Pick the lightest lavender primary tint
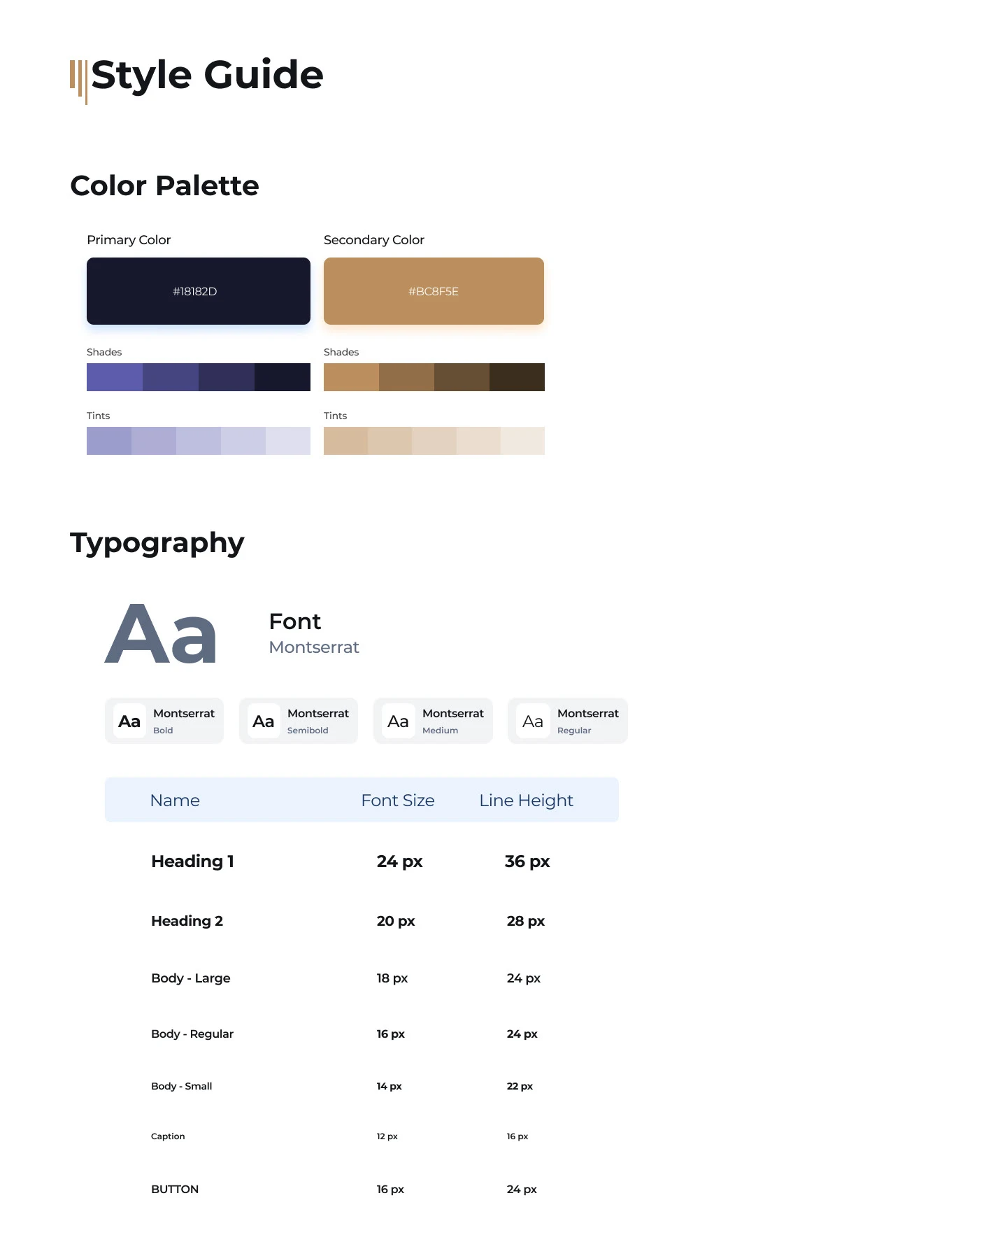 (288, 441)
